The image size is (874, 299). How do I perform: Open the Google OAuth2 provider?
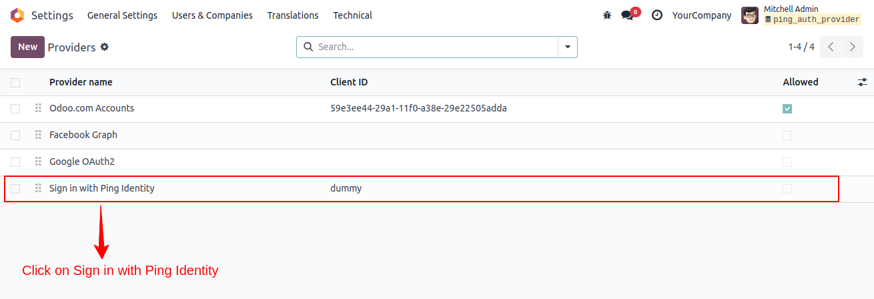pyautogui.click(x=82, y=162)
